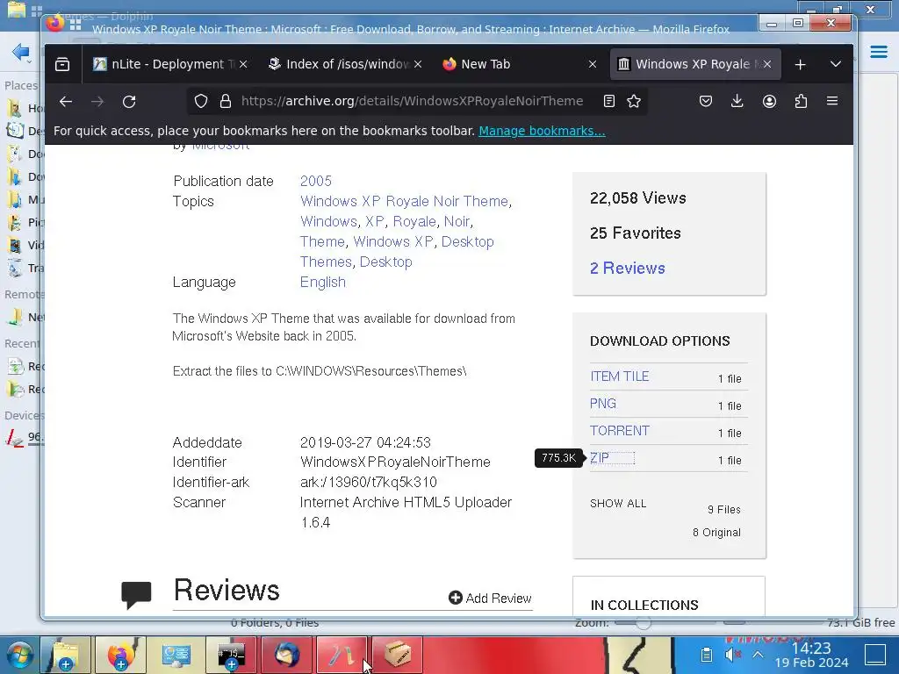Open the Manage bookmarks link
The width and height of the screenshot is (899, 674).
click(x=542, y=131)
